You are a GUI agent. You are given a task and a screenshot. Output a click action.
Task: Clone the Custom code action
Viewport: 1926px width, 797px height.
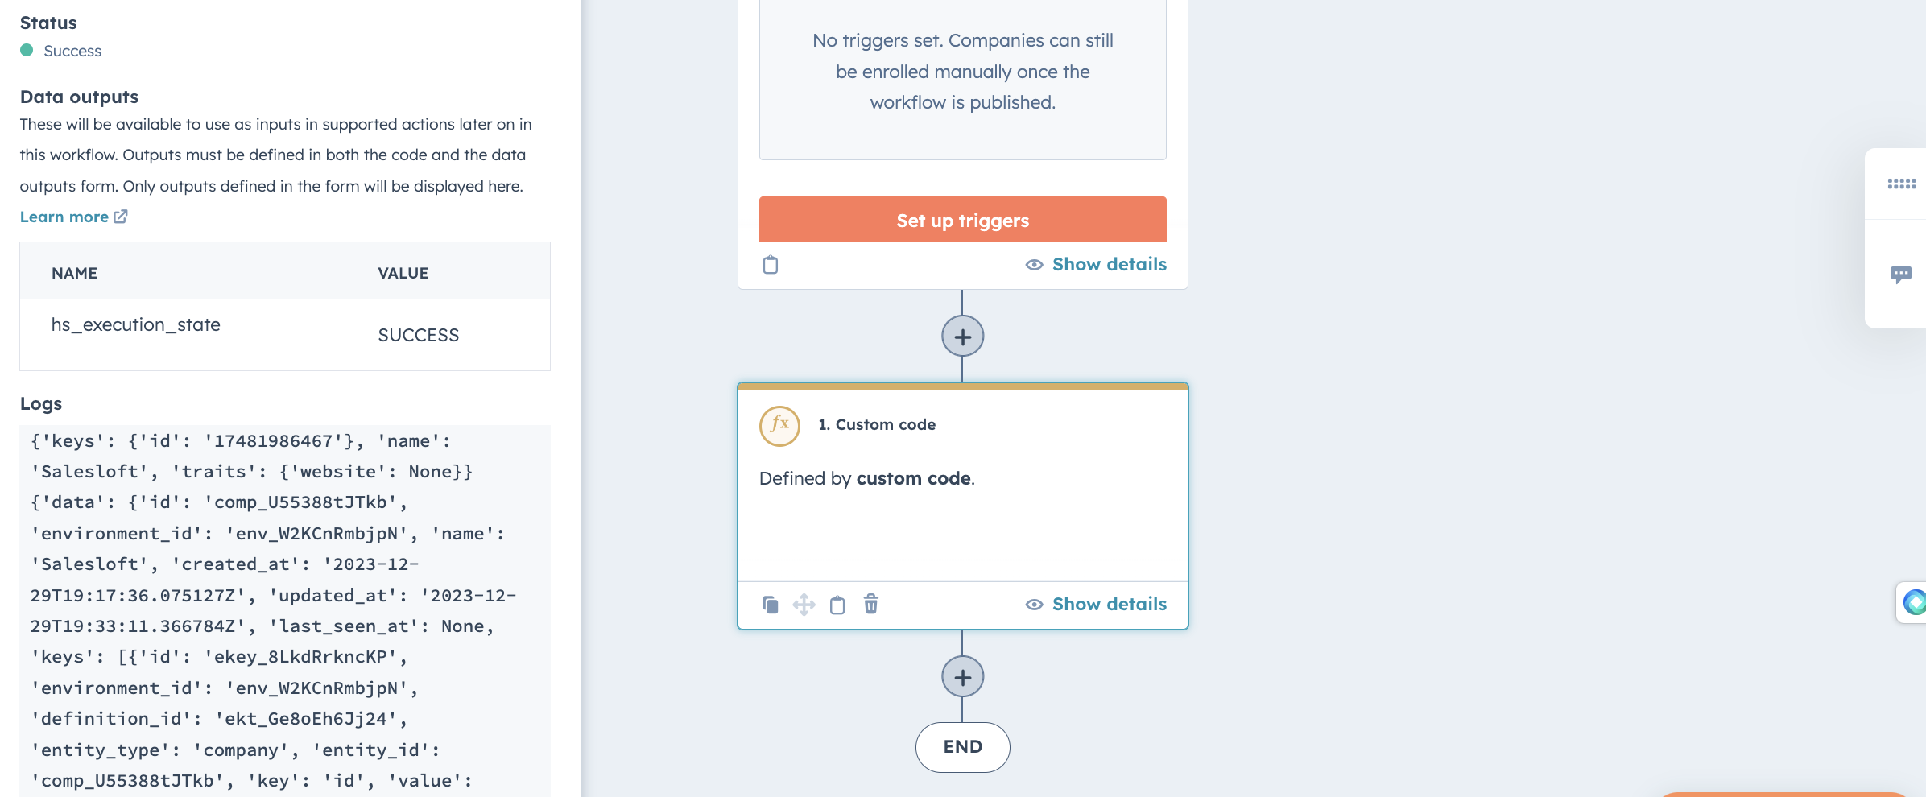pos(770,604)
